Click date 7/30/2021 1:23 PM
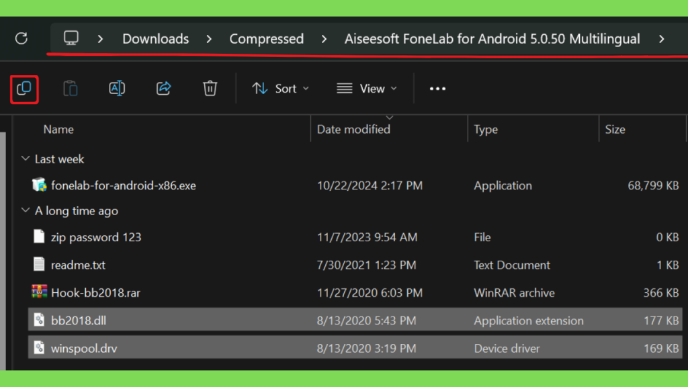The width and height of the screenshot is (688, 387). (x=366, y=265)
